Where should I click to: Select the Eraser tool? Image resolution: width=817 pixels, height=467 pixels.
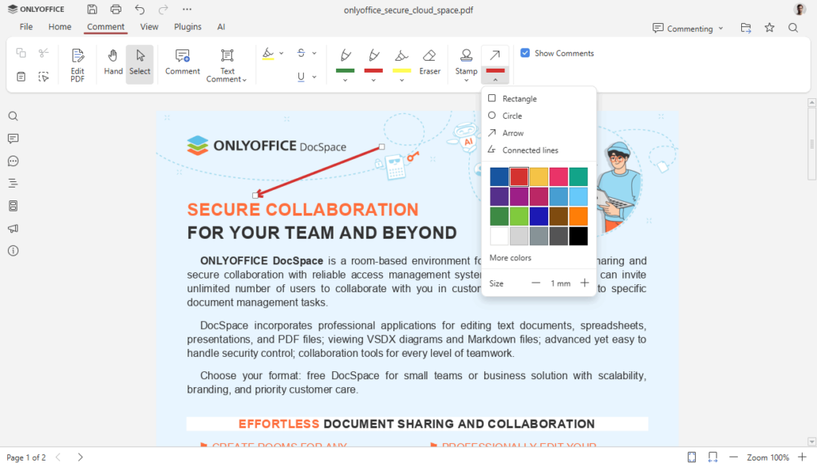[x=430, y=64]
